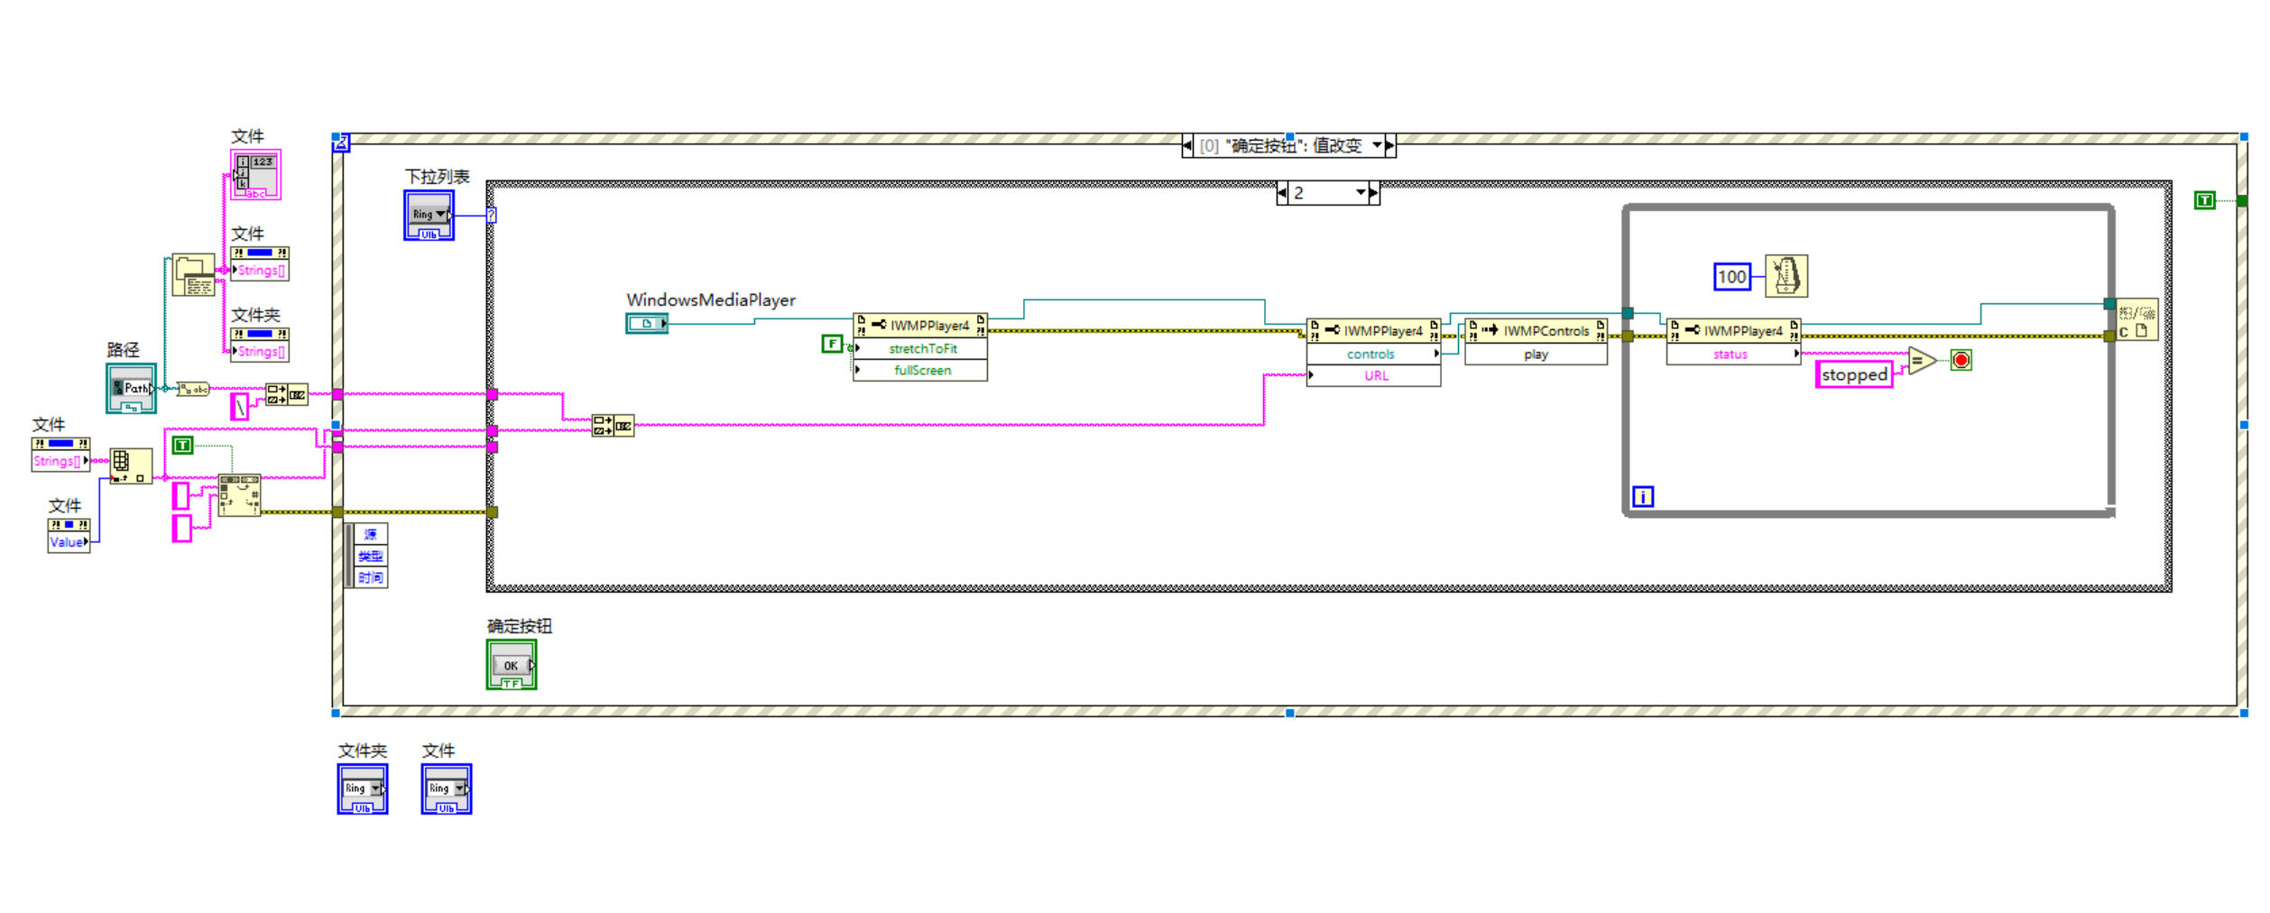Click the numeric constant 100
This screenshot has width=2270, height=913.
click(x=1731, y=277)
